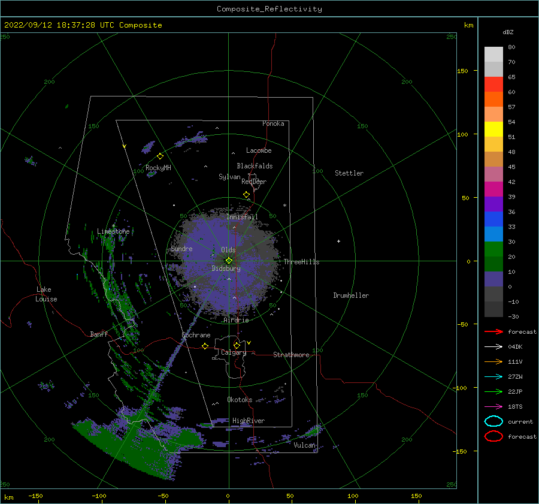539x504 pixels.
Task: Select the red 65 dBZ color band
Action: [x=493, y=84]
